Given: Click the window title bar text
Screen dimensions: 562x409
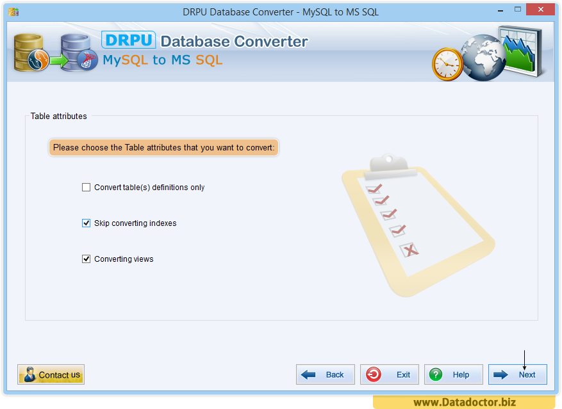Looking at the screenshot, I should coord(281,12).
